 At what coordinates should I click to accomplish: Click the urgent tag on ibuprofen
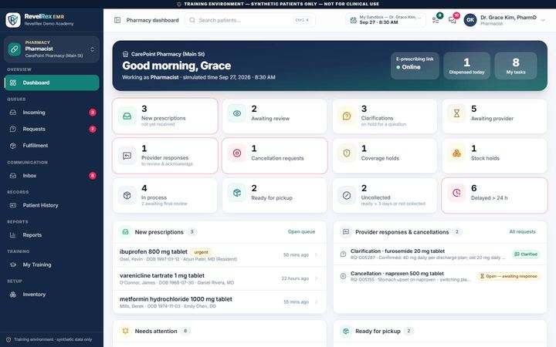201,252
